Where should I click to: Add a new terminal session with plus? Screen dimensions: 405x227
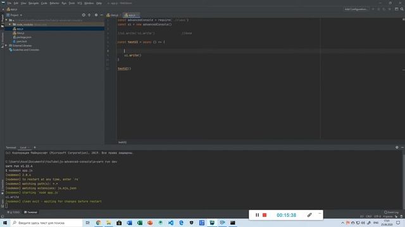[35, 148]
